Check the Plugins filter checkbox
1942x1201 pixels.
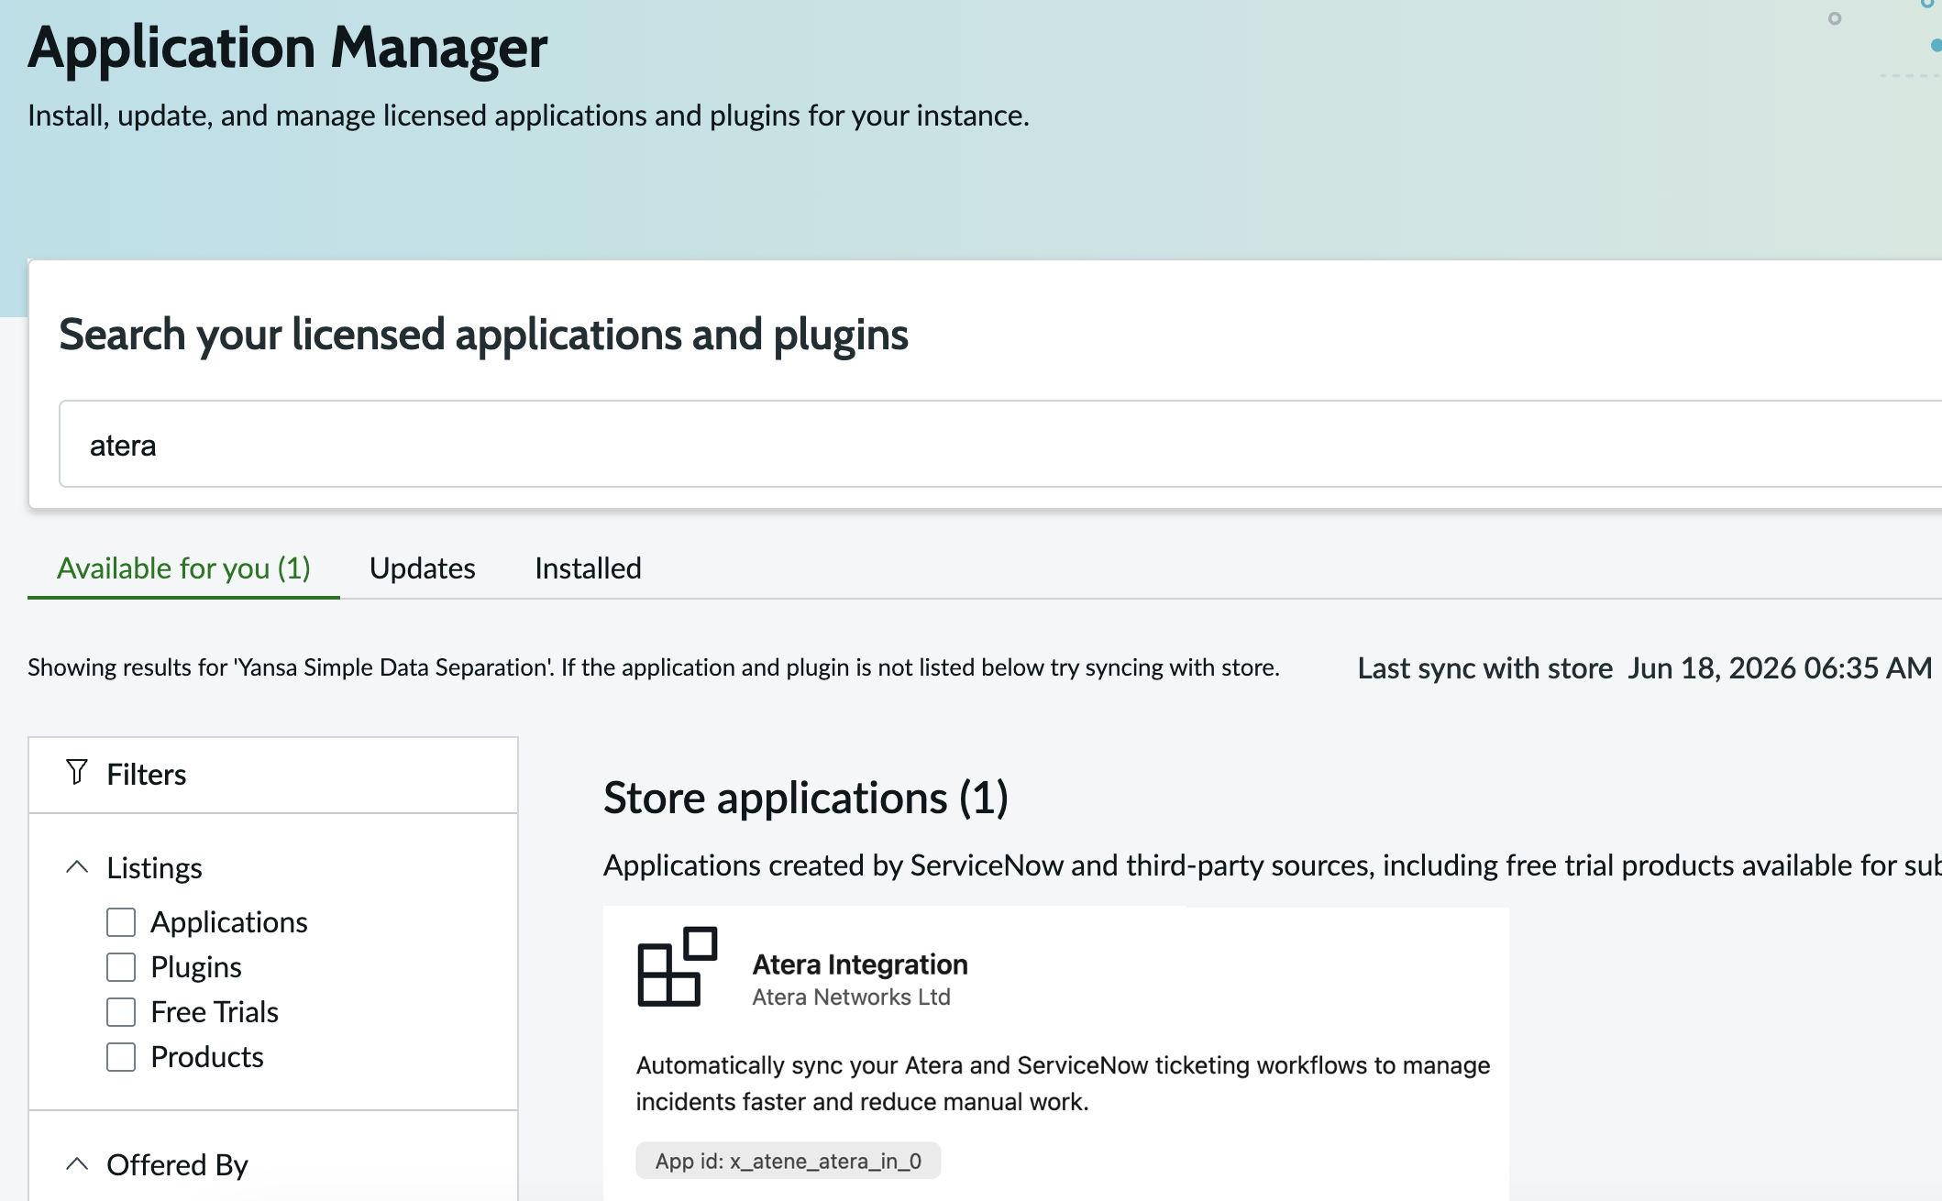121,967
